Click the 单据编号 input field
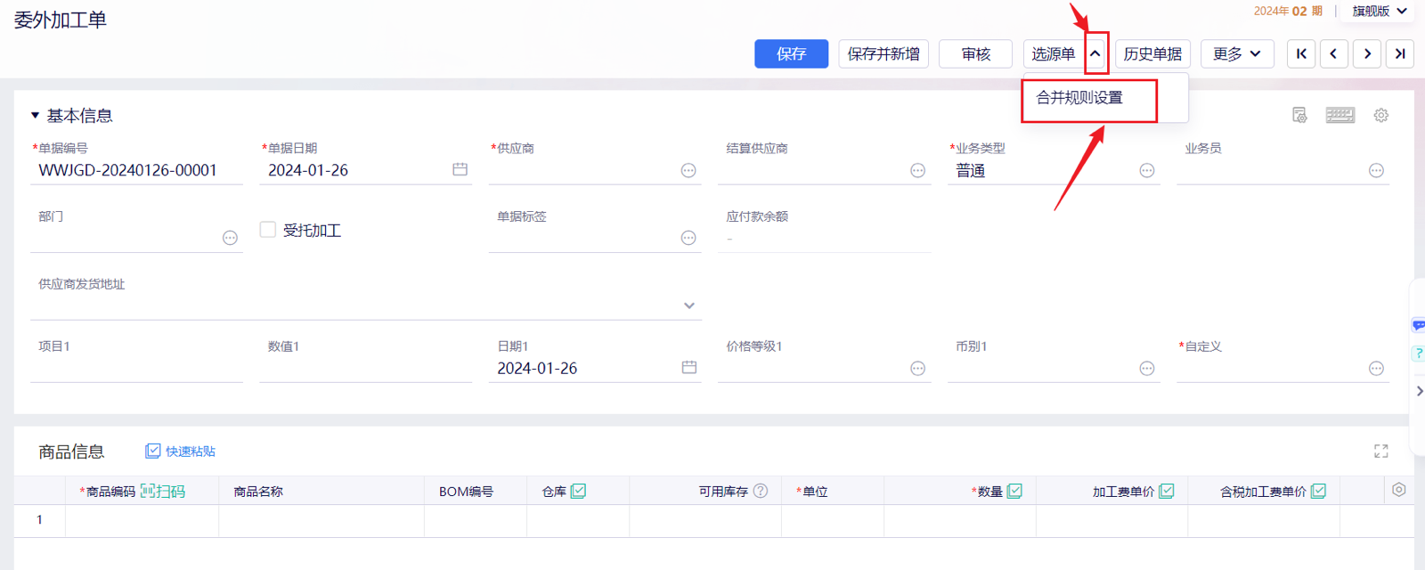 click(x=136, y=170)
